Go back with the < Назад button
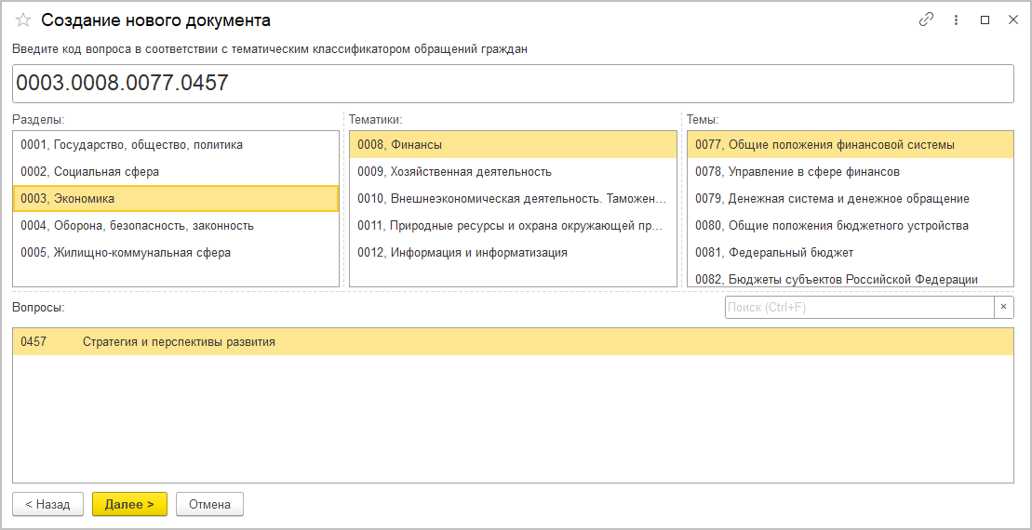Screen dimensions: 1032x530 pyautogui.click(x=47, y=504)
